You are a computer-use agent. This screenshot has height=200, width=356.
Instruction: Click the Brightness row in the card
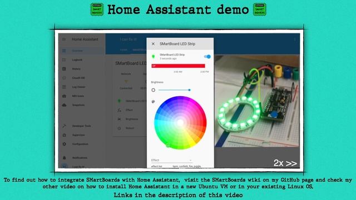tap(131, 119)
